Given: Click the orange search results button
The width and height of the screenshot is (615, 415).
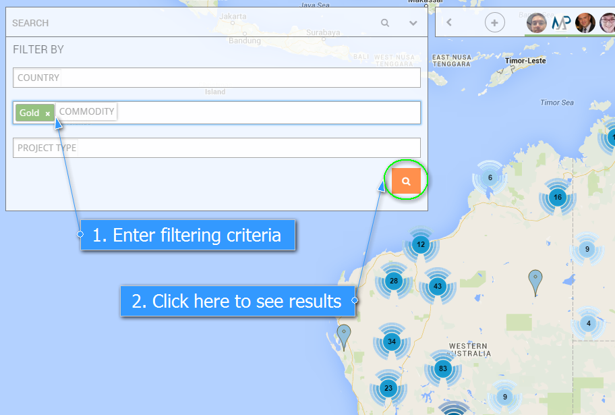Looking at the screenshot, I should 406,181.
